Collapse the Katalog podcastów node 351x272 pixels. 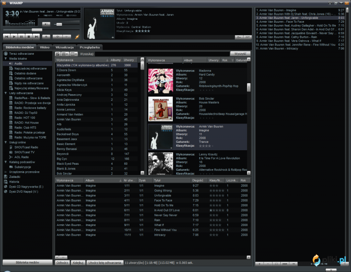(6, 162)
